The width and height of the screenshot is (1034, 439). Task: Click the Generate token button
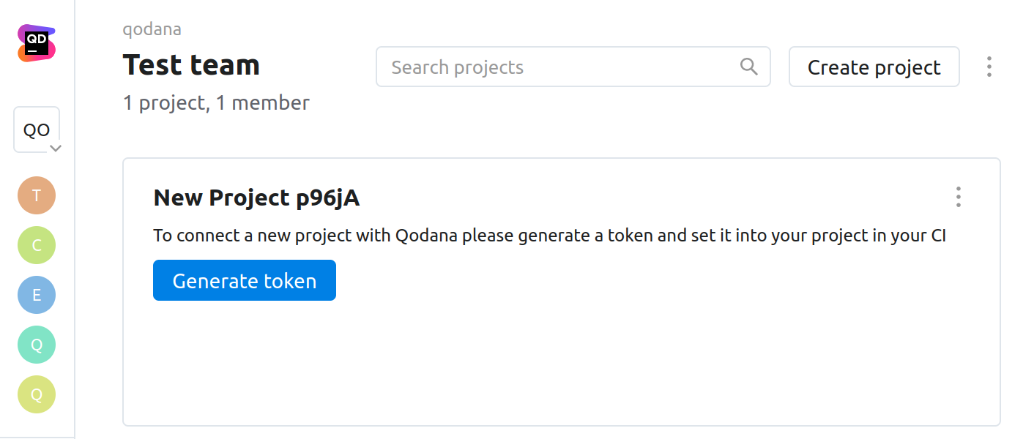[245, 280]
